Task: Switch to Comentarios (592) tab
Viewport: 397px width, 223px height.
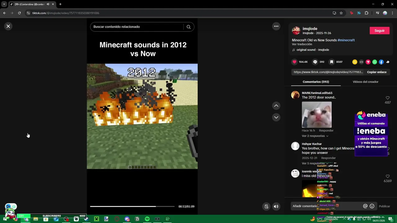Action: point(316,82)
